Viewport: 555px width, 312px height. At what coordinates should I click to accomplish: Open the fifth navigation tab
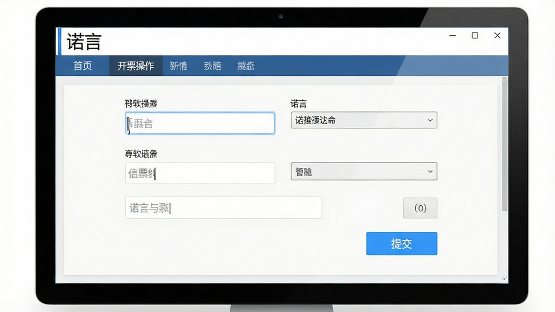click(246, 66)
